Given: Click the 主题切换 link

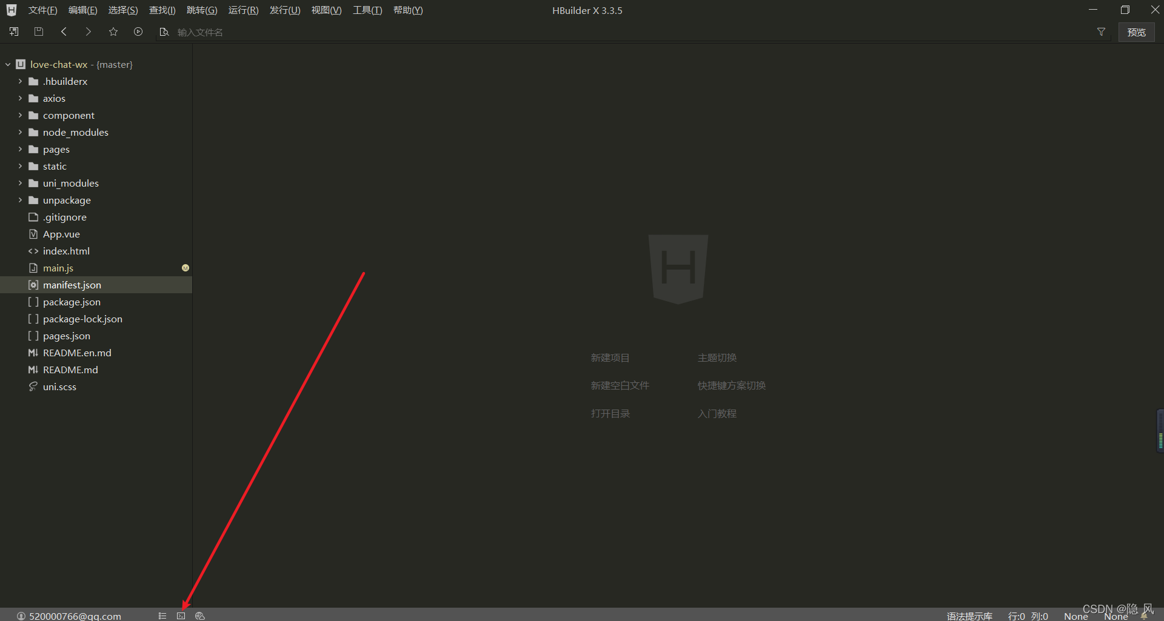Looking at the screenshot, I should pyautogui.click(x=717, y=358).
